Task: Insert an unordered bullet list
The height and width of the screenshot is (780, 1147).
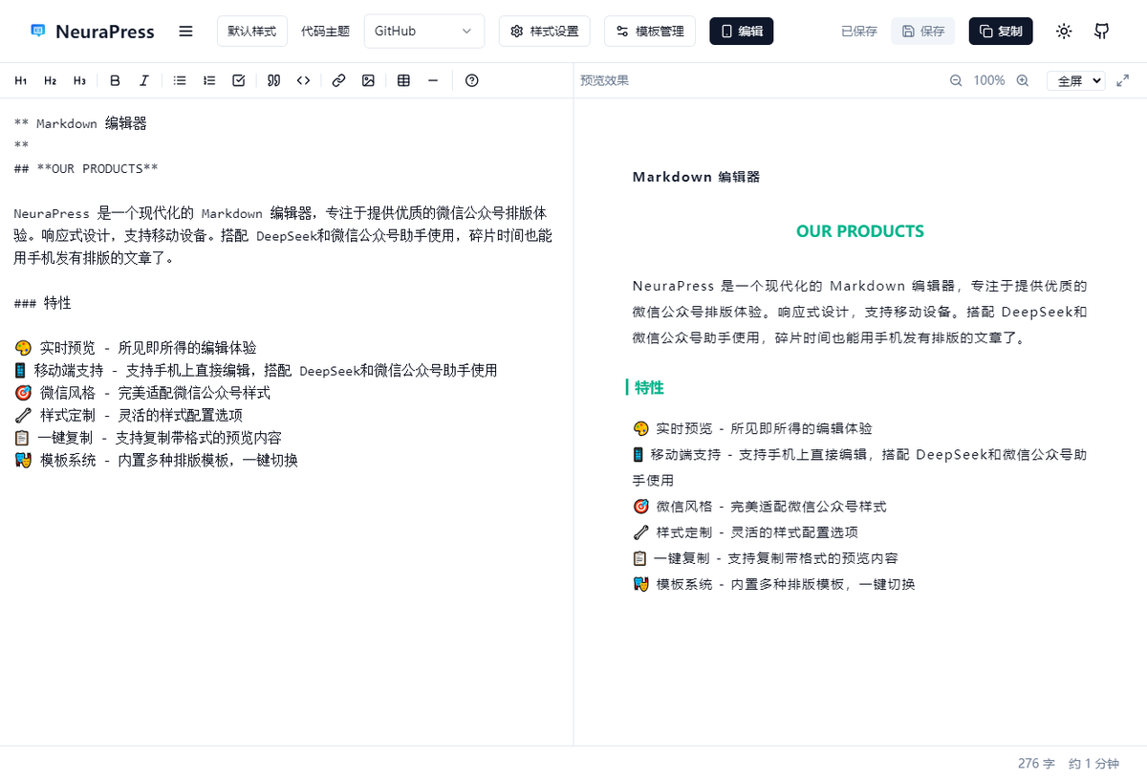Action: point(180,81)
